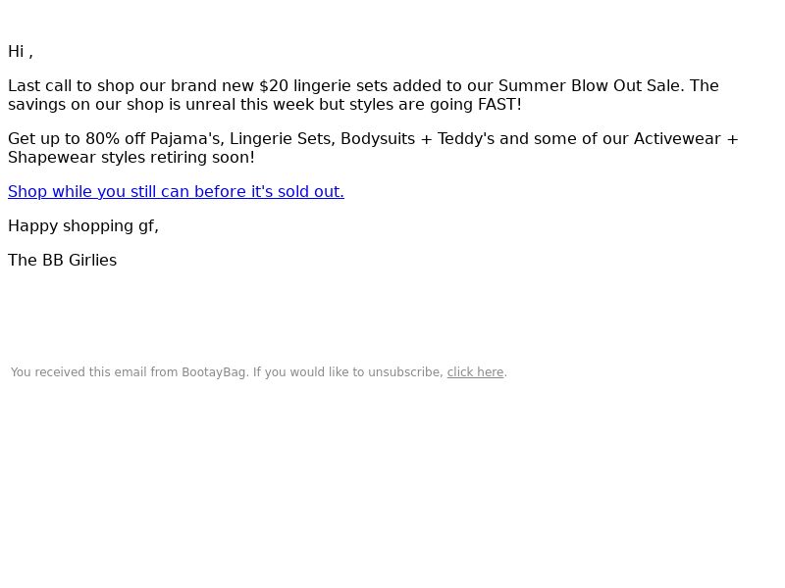The width and height of the screenshot is (785, 588).
Task: Click the word 'Teddy's' in the email
Action: point(465,139)
